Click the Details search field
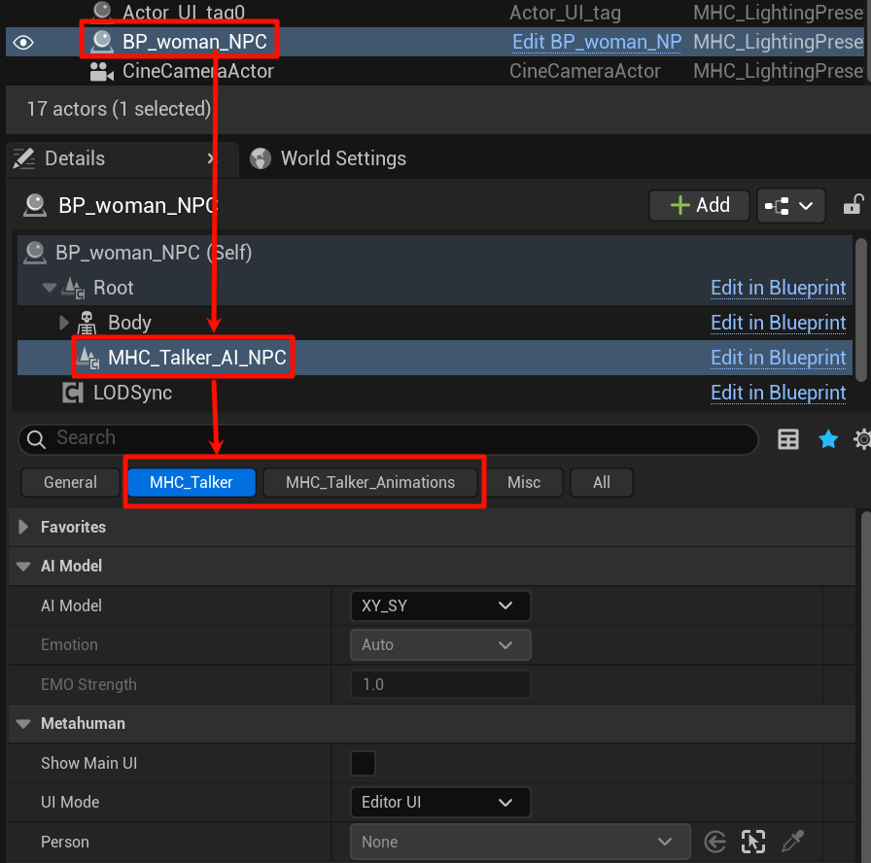The height and width of the screenshot is (863, 871). (x=389, y=438)
